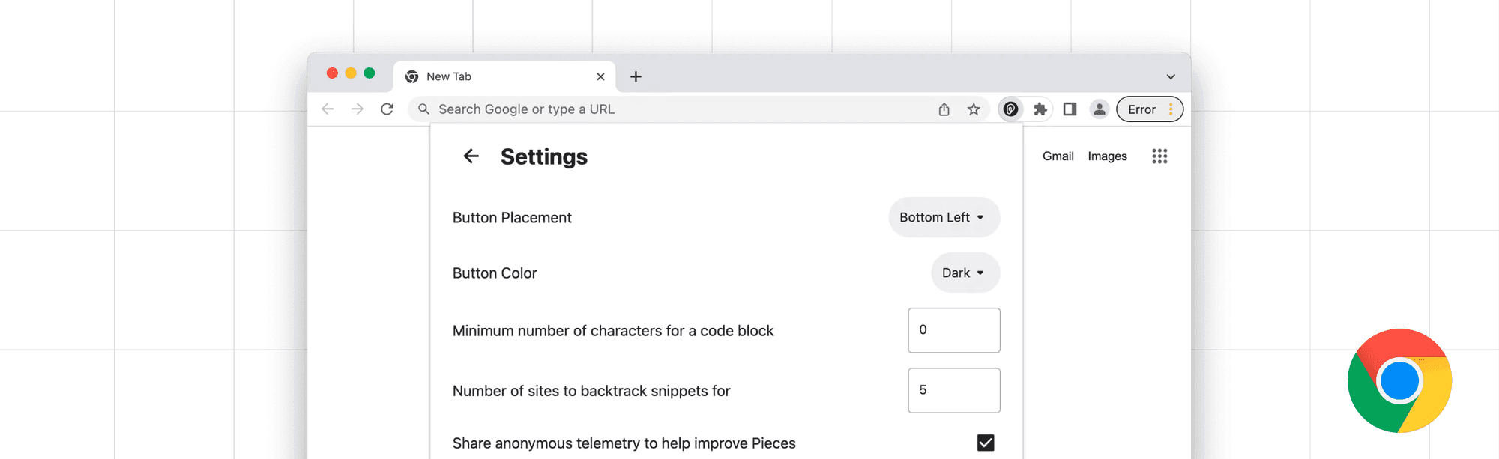This screenshot has height=459, width=1499.
Task: Toggle the browser side panel icon
Action: click(1070, 109)
